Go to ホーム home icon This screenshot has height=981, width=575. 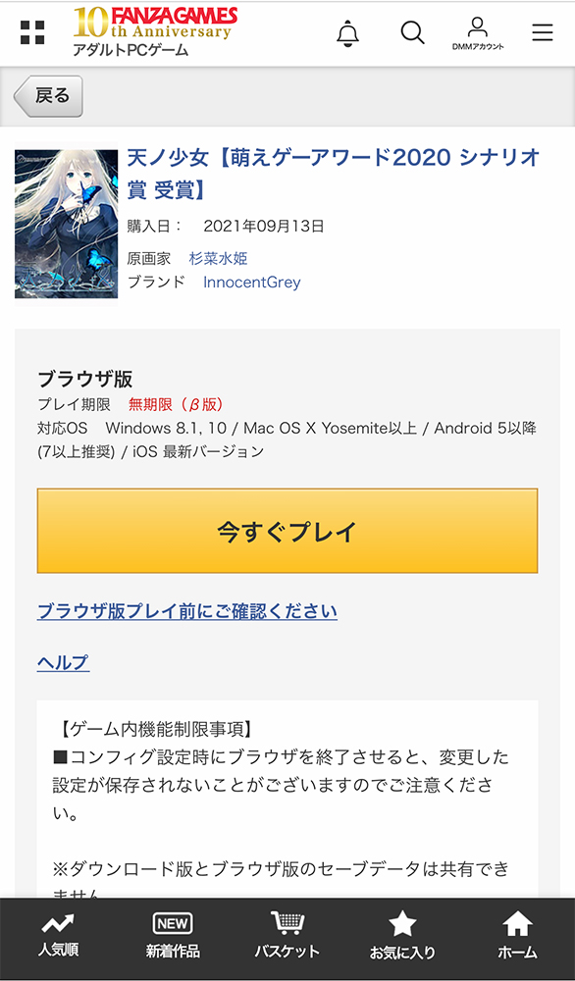tap(517, 937)
